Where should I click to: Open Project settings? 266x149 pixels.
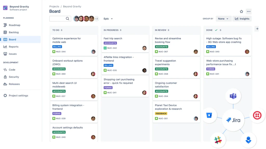click(x=18, y=95)
